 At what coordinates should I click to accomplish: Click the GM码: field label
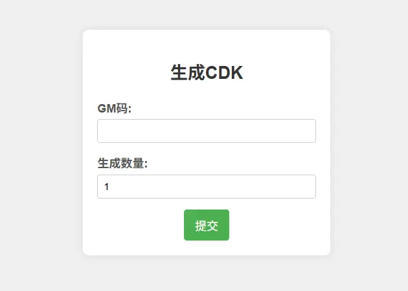tap(115, 109)
